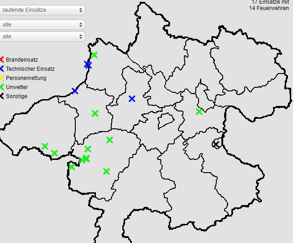Image resolution: width=293 pixels, height=243 pixels.
Task: Click the '17 Einsätze mit 14 Feuerwehren' text
Action: pos(269,5)
